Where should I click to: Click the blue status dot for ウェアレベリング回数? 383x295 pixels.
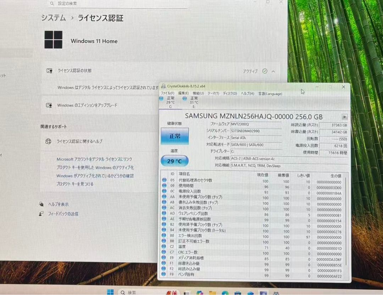tap(163, 214)
